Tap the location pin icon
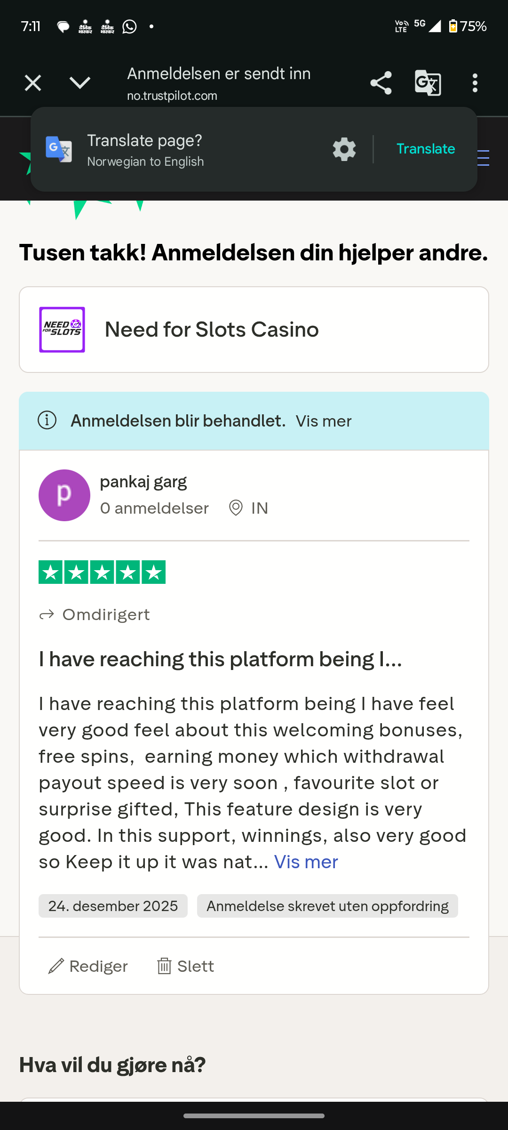Image resolution: width=508 pixels, height=1130 pixels. tap(236, 508)
